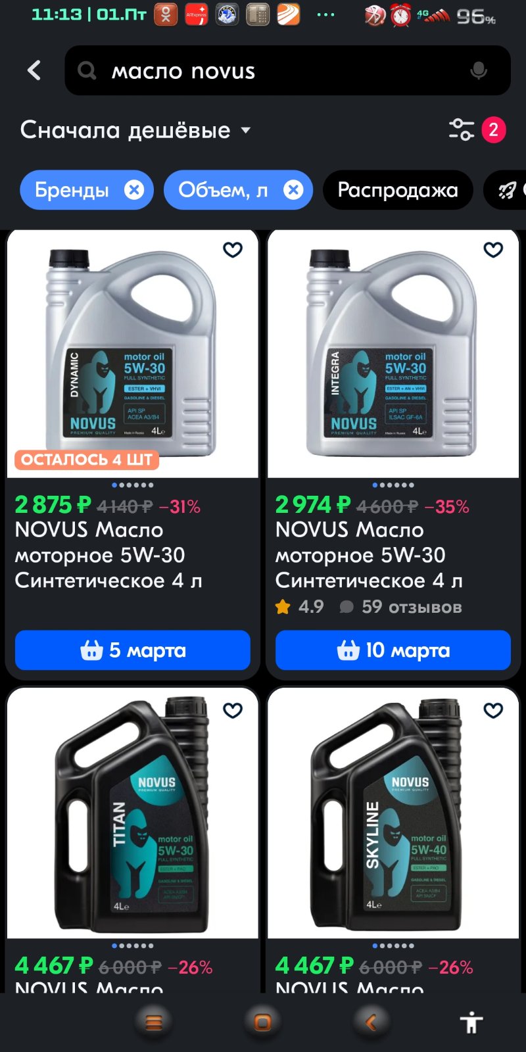This screenshot has height=1052, width=526.
Task: Select the "Распродажа" filter chip
Action: (398, 190)
